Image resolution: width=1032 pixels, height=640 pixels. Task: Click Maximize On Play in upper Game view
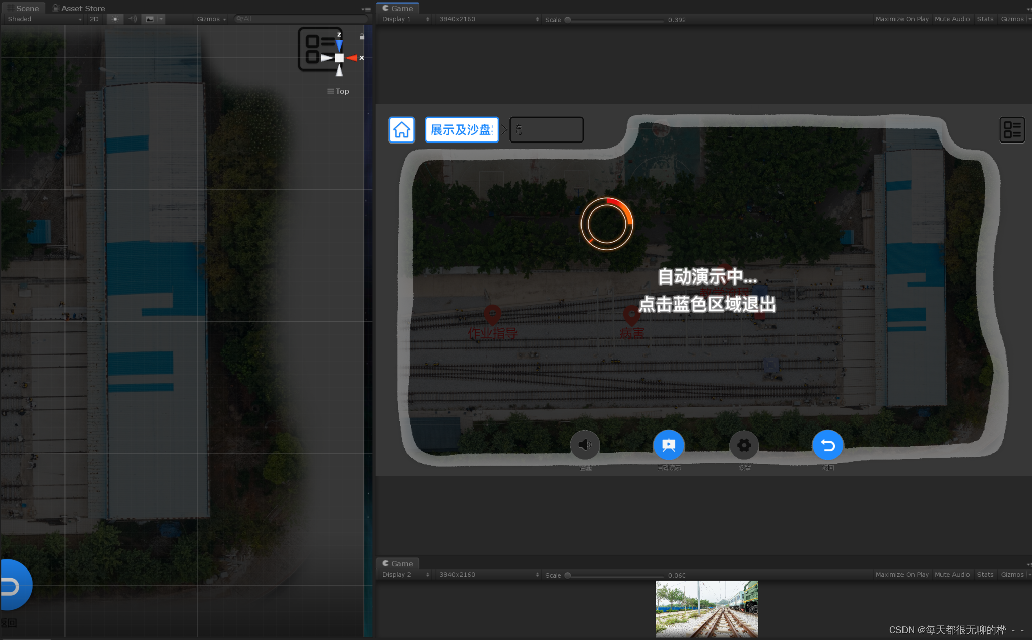point(901,19)
